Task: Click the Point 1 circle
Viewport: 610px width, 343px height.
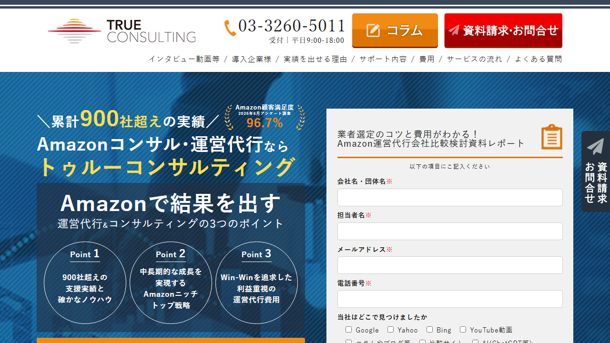Action: click(x=85, y=283)
